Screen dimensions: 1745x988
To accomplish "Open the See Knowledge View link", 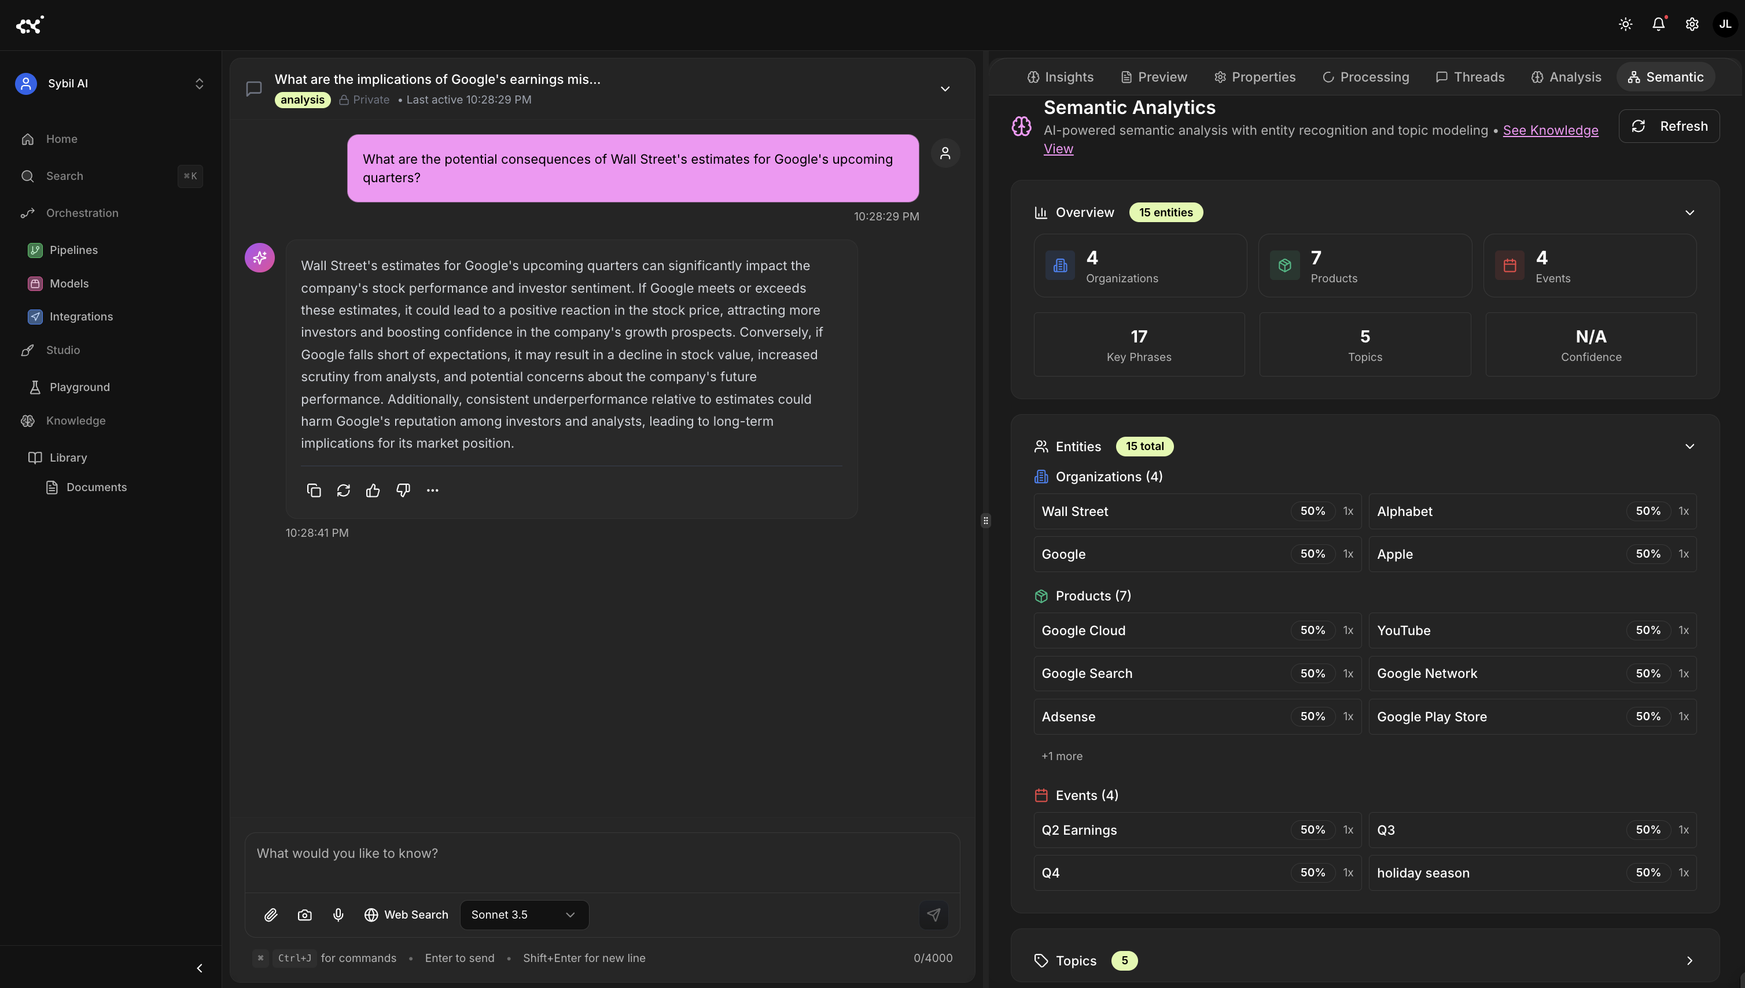I will coord(1551,130).
